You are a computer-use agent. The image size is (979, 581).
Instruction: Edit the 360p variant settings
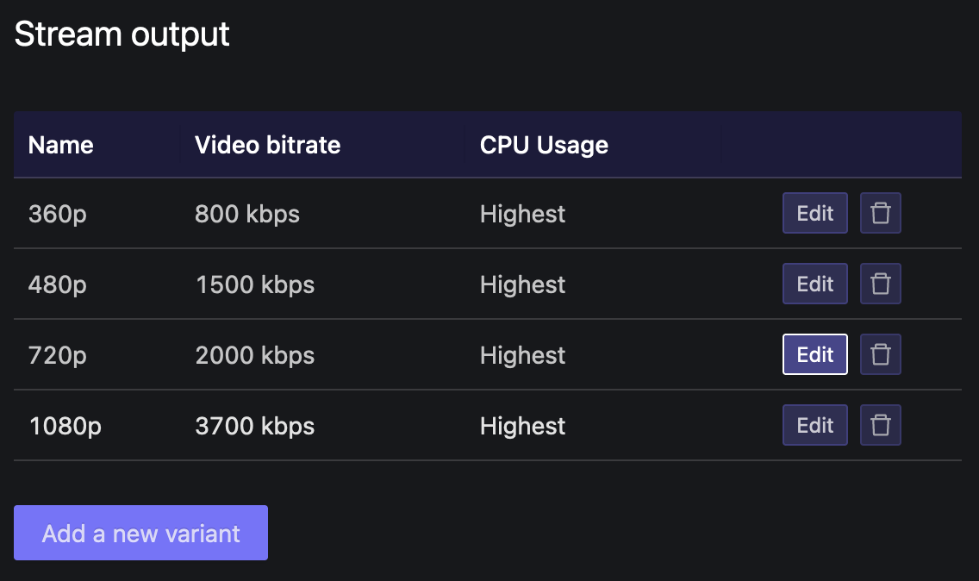814,213
